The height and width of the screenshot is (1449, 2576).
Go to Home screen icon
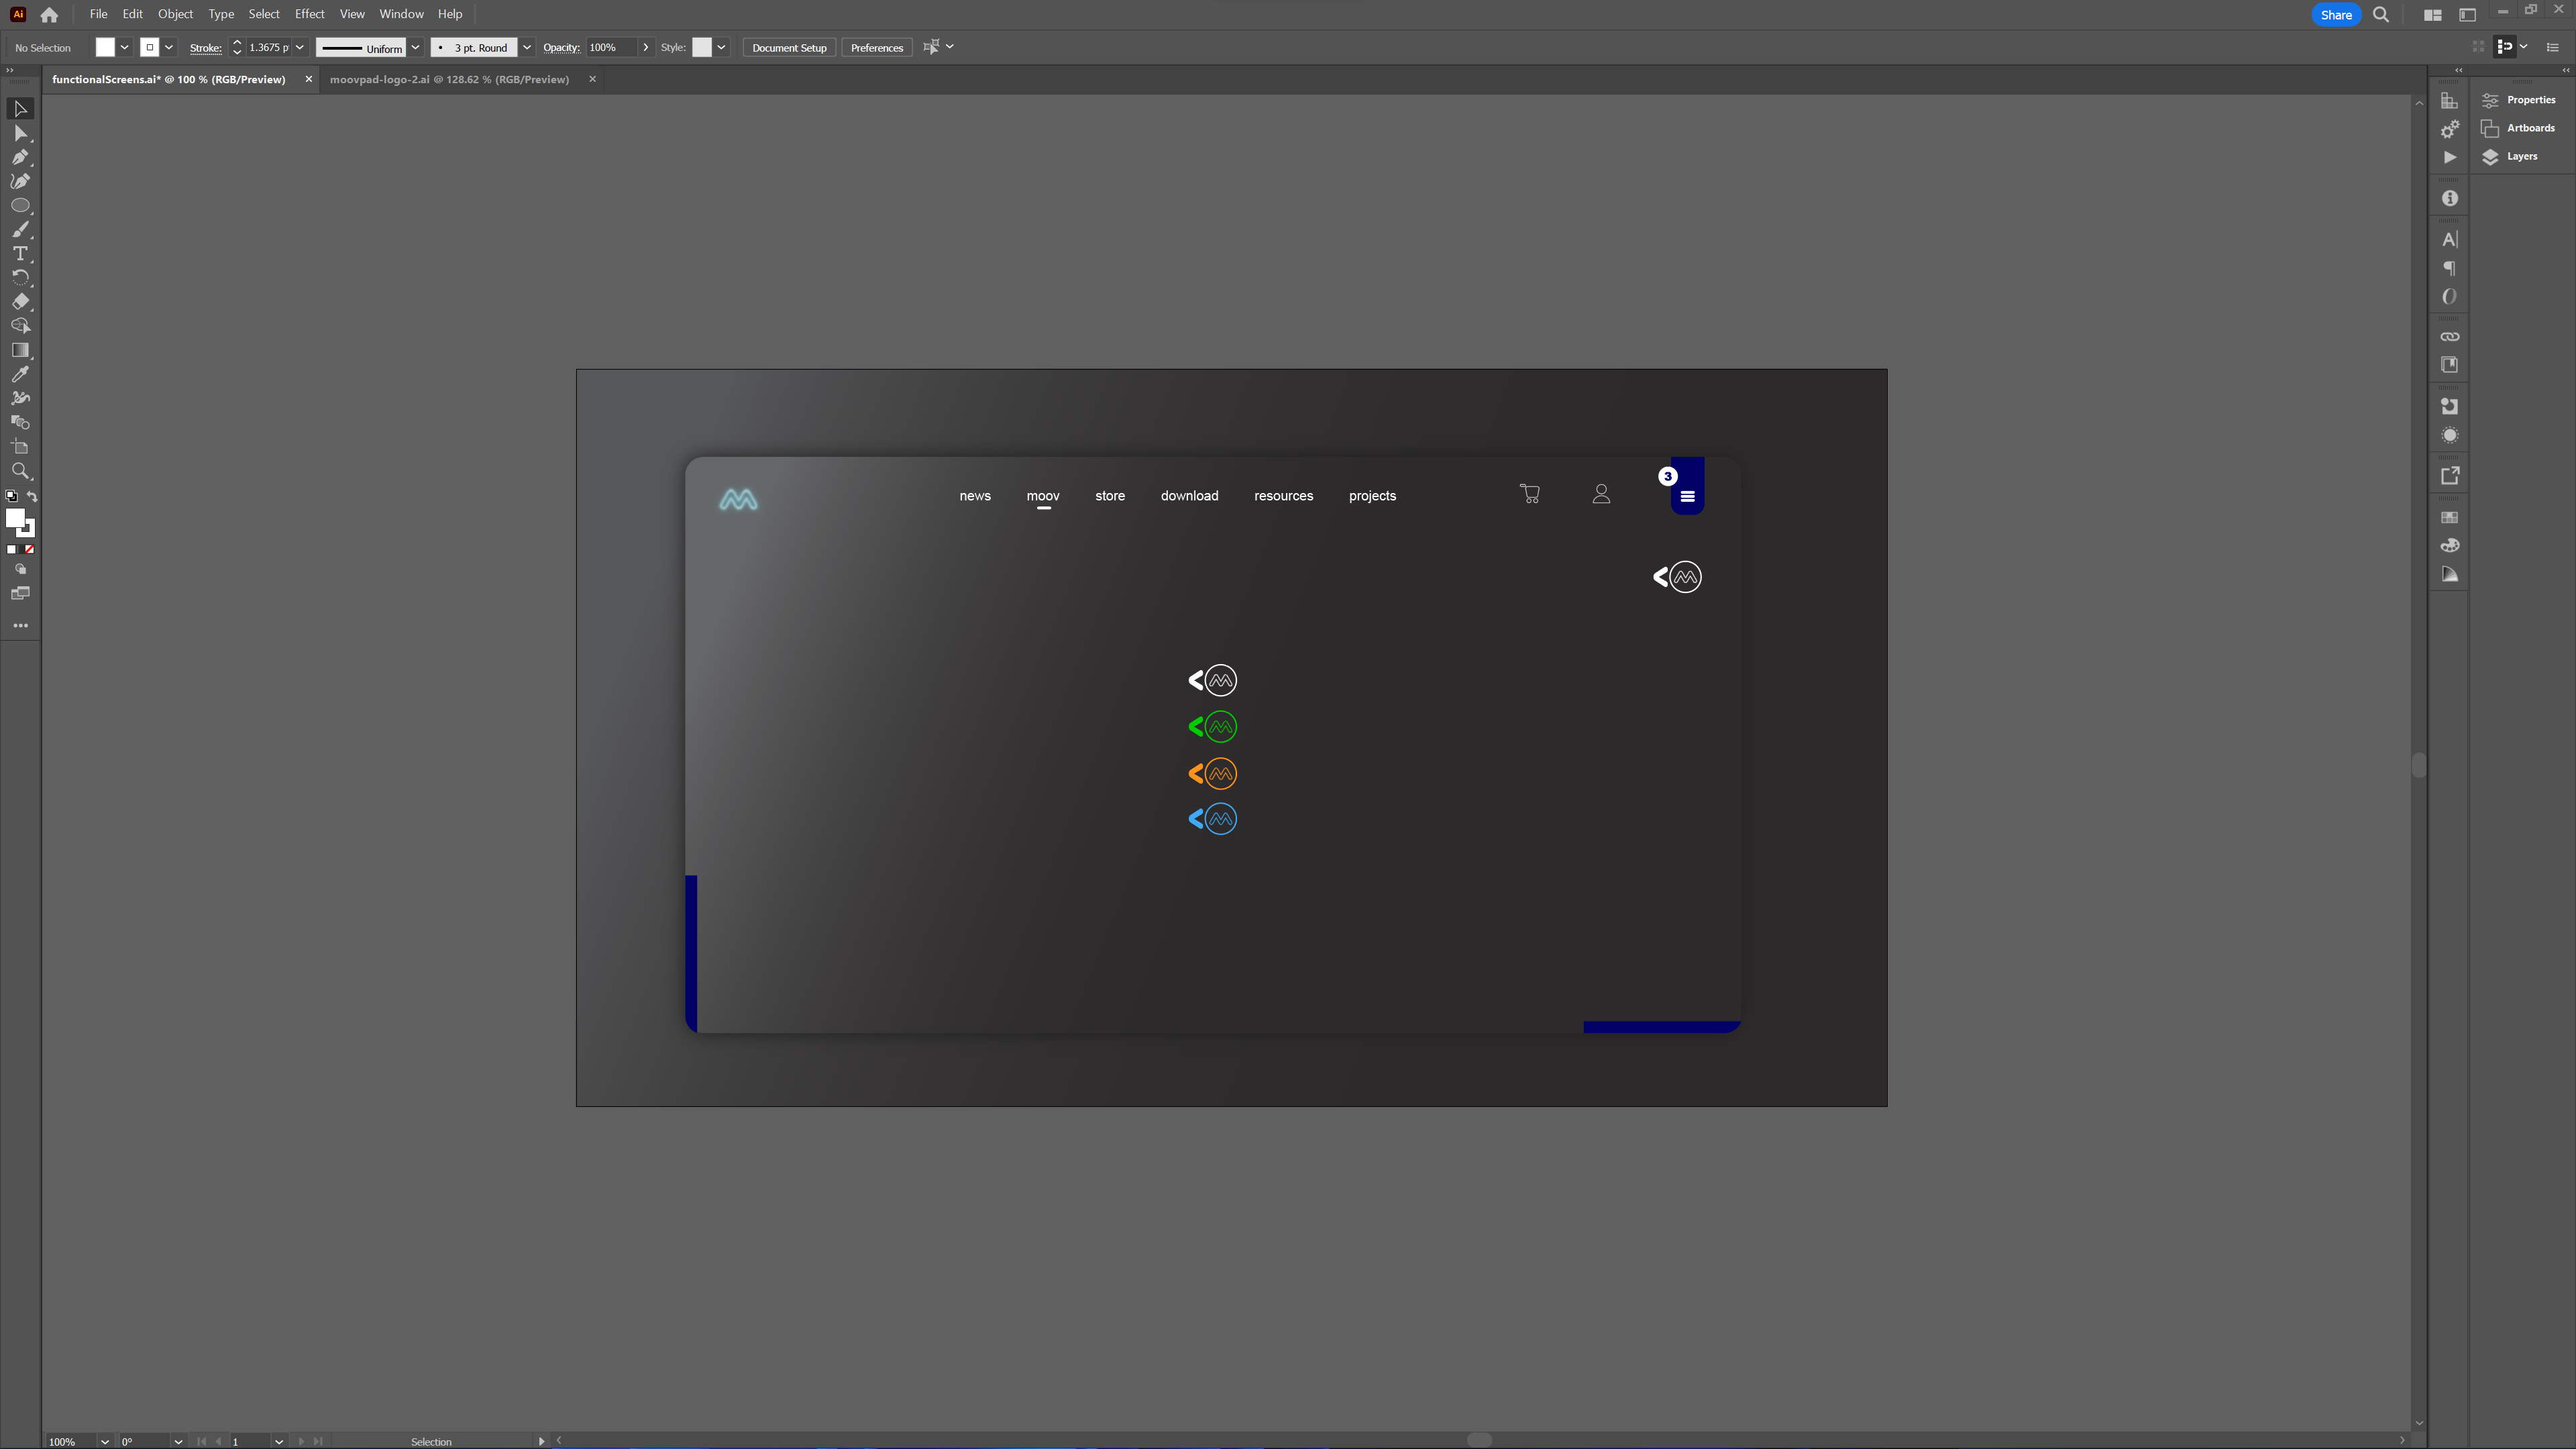tap(49, 15)
